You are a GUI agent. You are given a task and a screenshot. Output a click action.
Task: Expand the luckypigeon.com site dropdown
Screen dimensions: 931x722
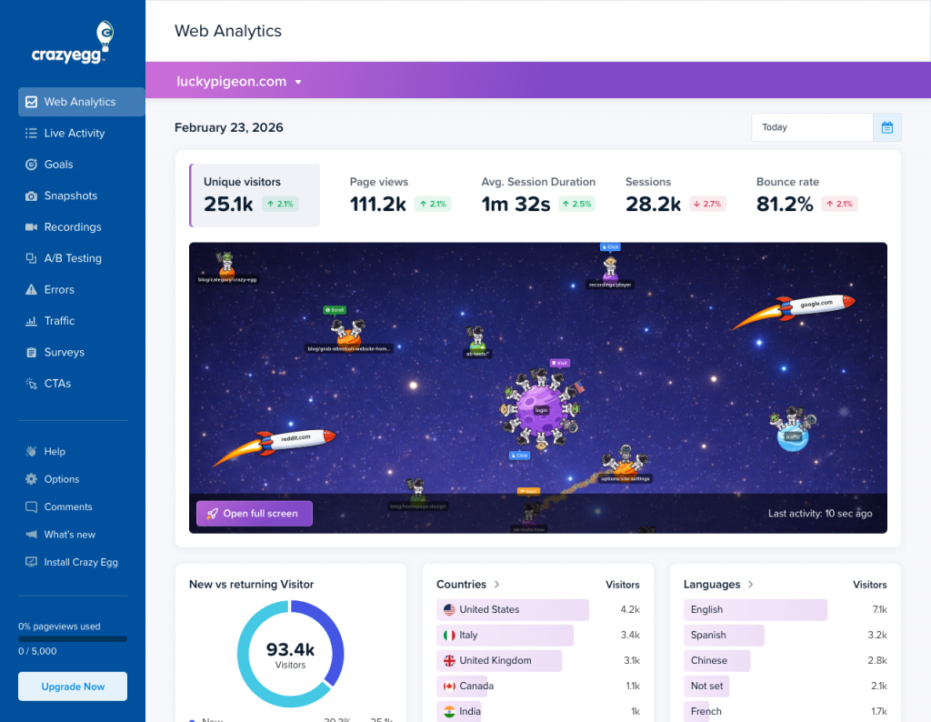coord(297,82)
